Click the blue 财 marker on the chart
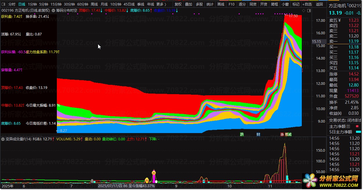Viewport: 363px width, 190px height. pyautogui.click(x=258, y=135)
